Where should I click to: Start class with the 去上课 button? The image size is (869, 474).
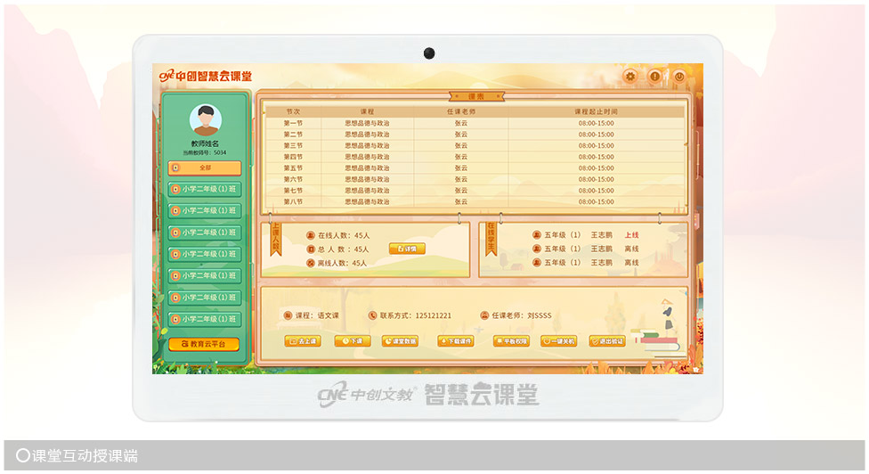click(303, 340)
